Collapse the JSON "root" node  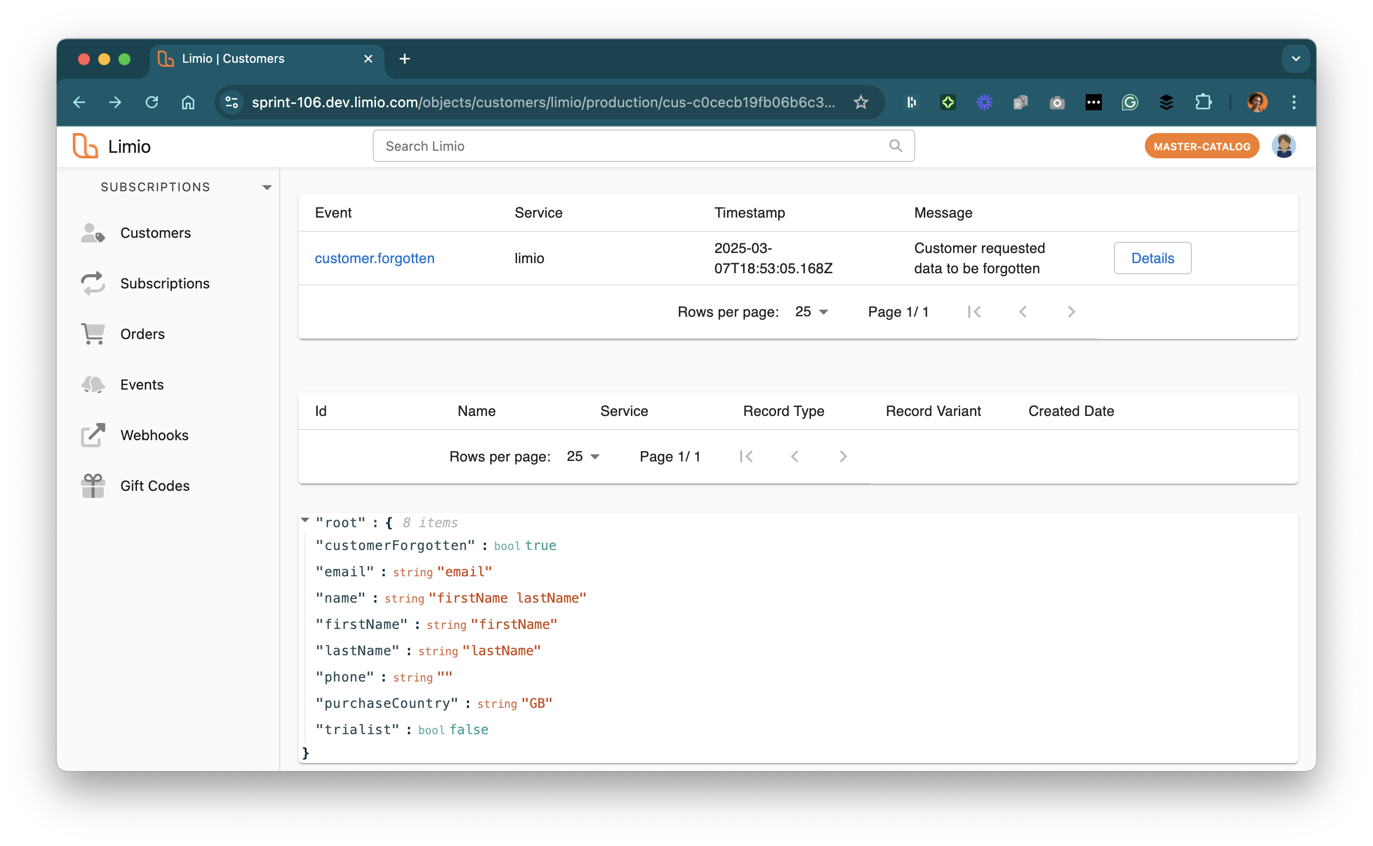[x=306, y=520]
